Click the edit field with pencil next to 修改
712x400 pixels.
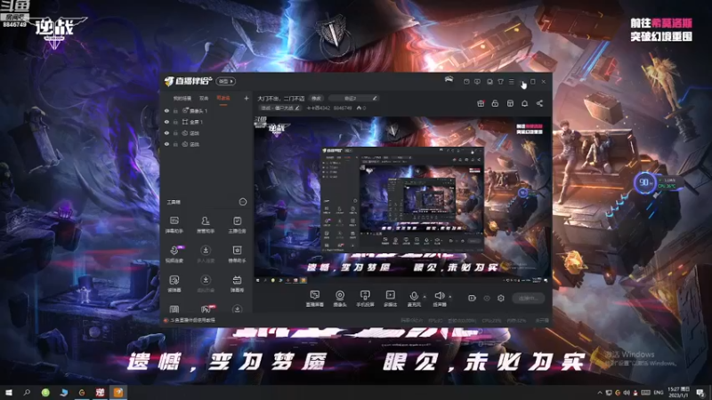tap(353, 99)
